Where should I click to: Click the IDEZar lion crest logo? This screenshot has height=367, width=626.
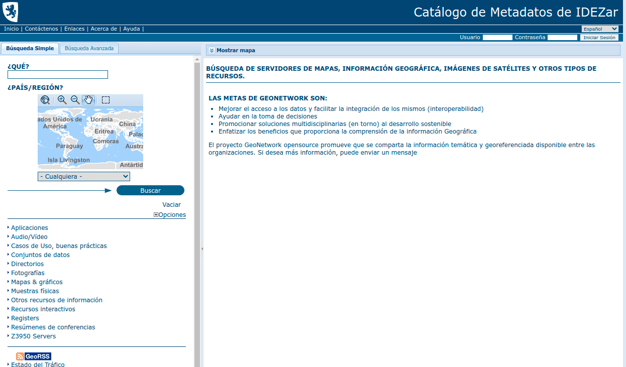point(11,12)
